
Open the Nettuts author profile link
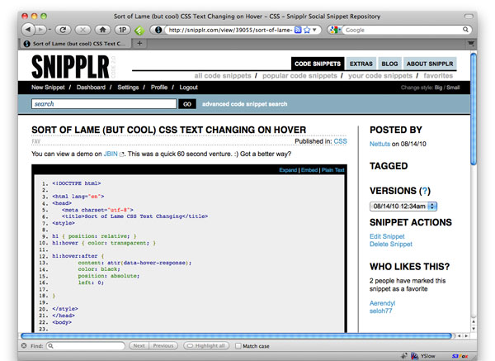tap(379, 144)
